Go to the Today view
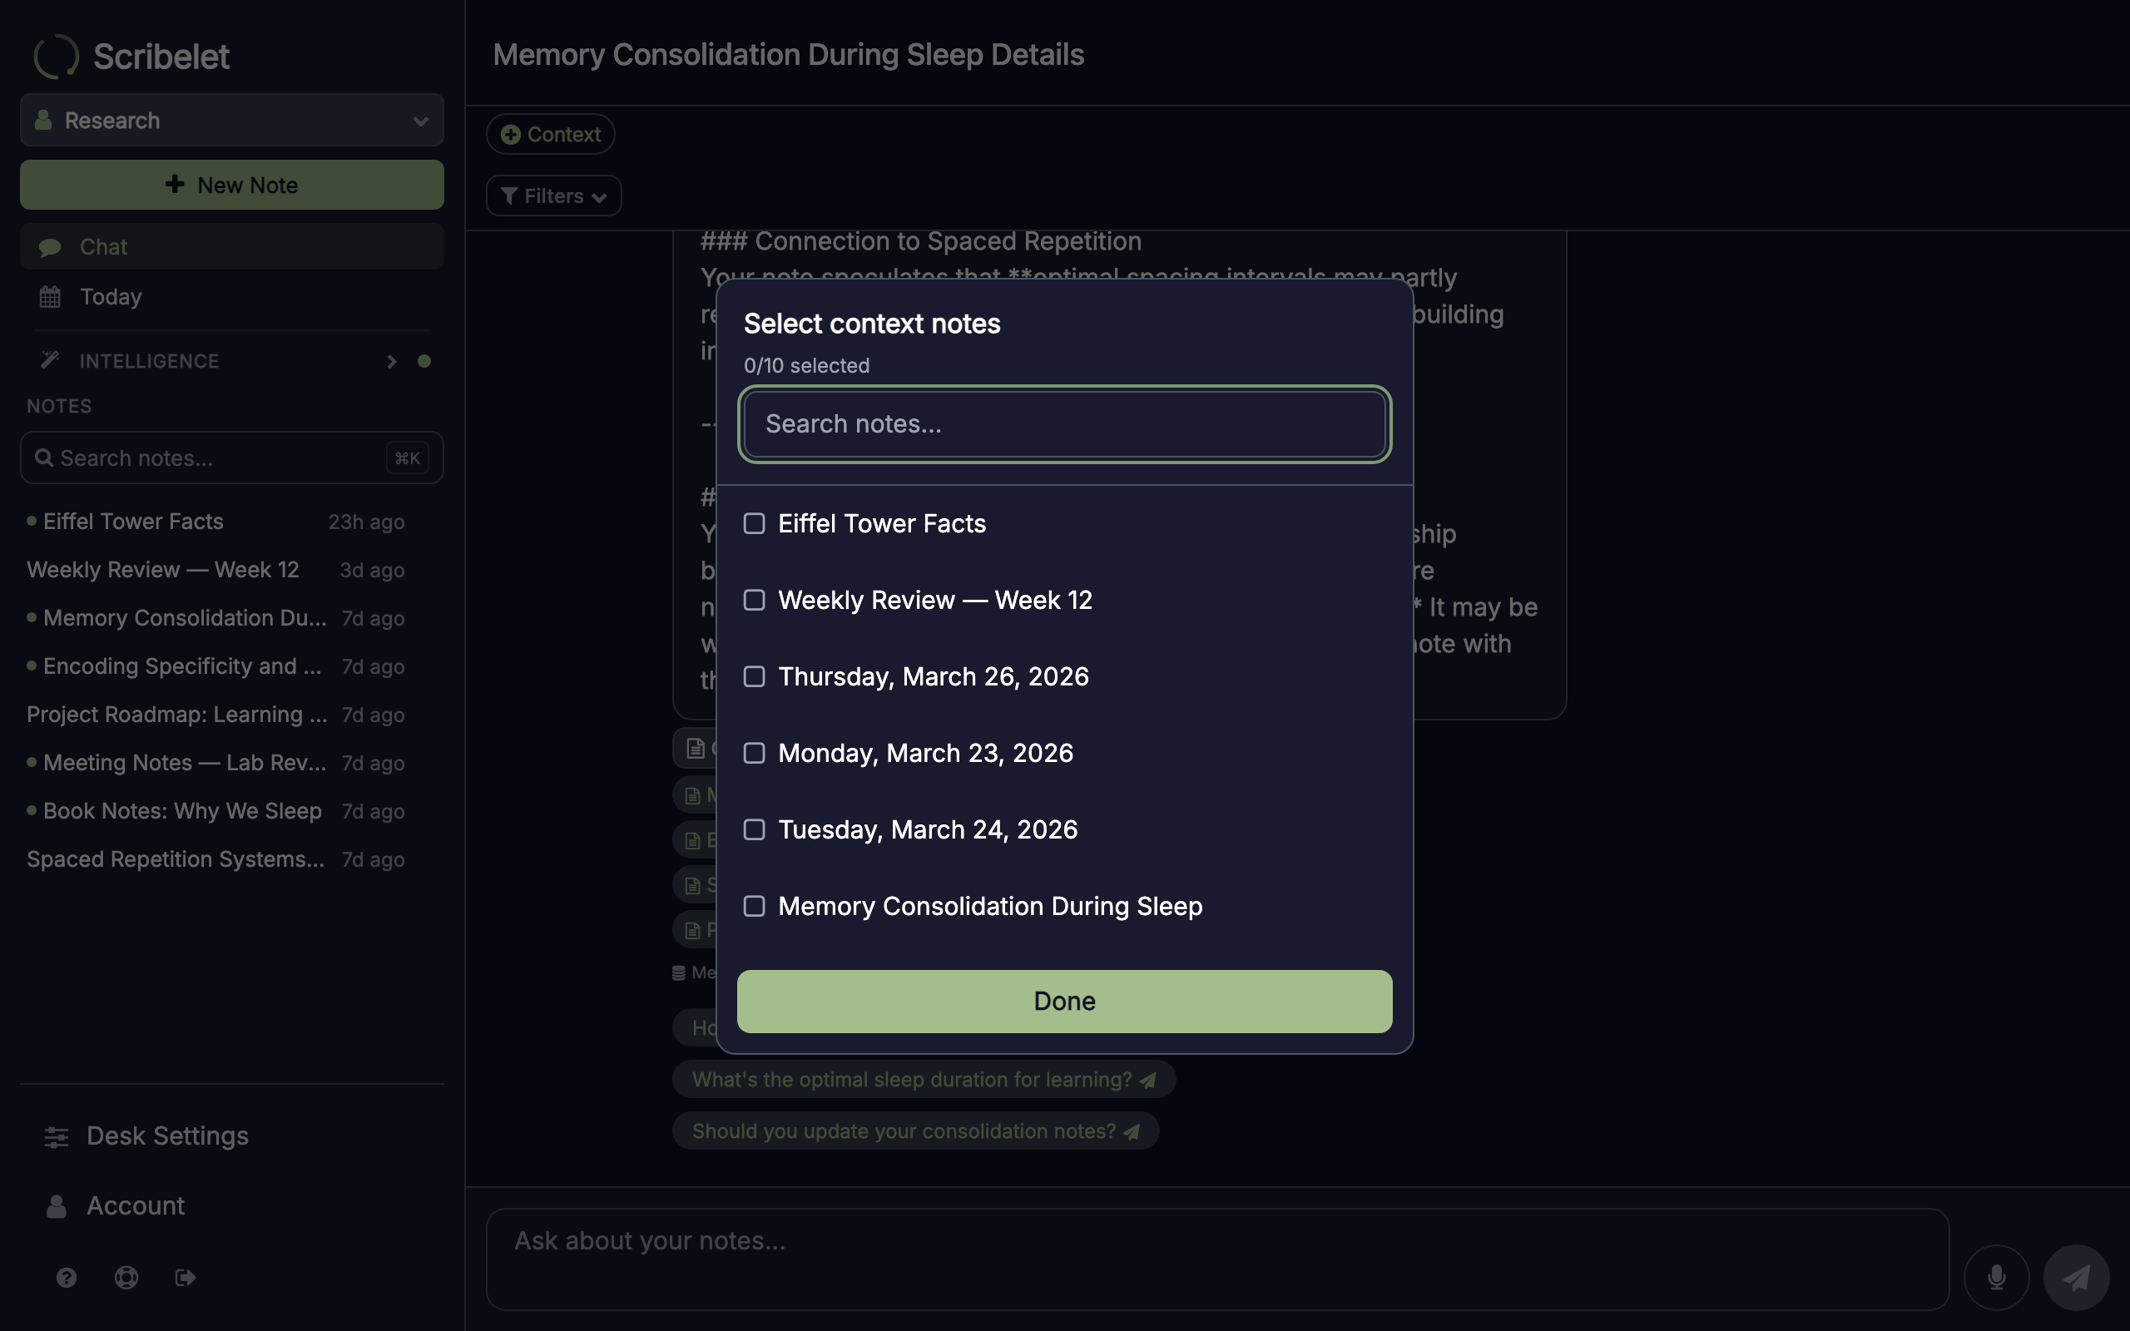Screen dimensions: 2130x1331 click(231, 297)
